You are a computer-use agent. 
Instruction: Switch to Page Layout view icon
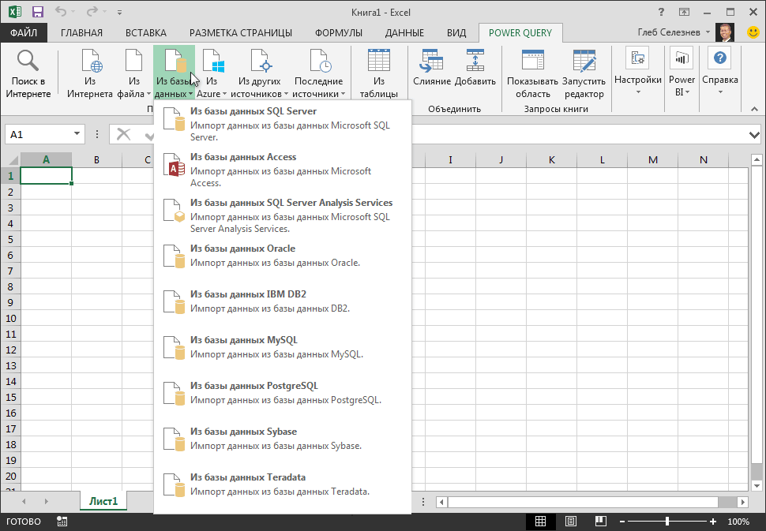[571, 522]
